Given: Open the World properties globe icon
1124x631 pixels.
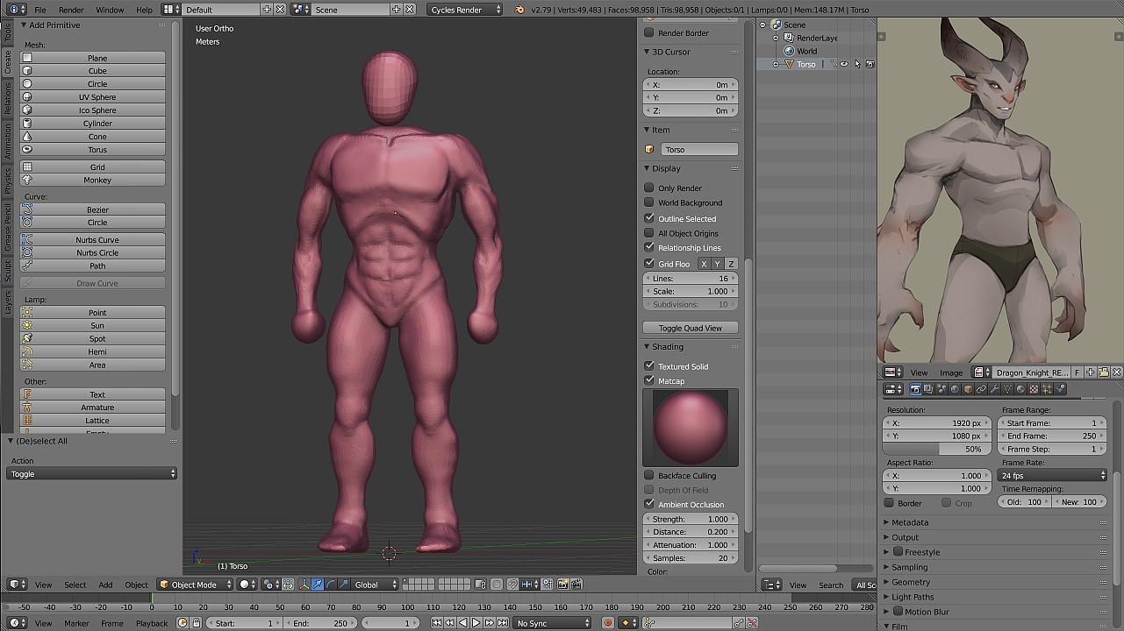Looking at the screenshot, I should (955, 389).
